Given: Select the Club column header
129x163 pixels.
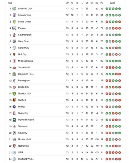Looking at the screenshot, I should [x=10, y=3].
